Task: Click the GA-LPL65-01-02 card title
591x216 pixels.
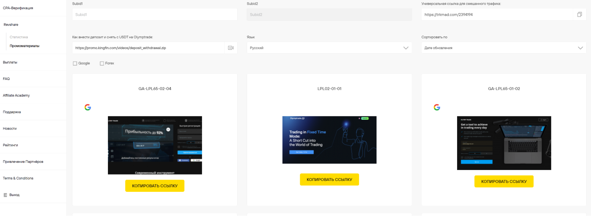Action: click(x=504, y=89)
